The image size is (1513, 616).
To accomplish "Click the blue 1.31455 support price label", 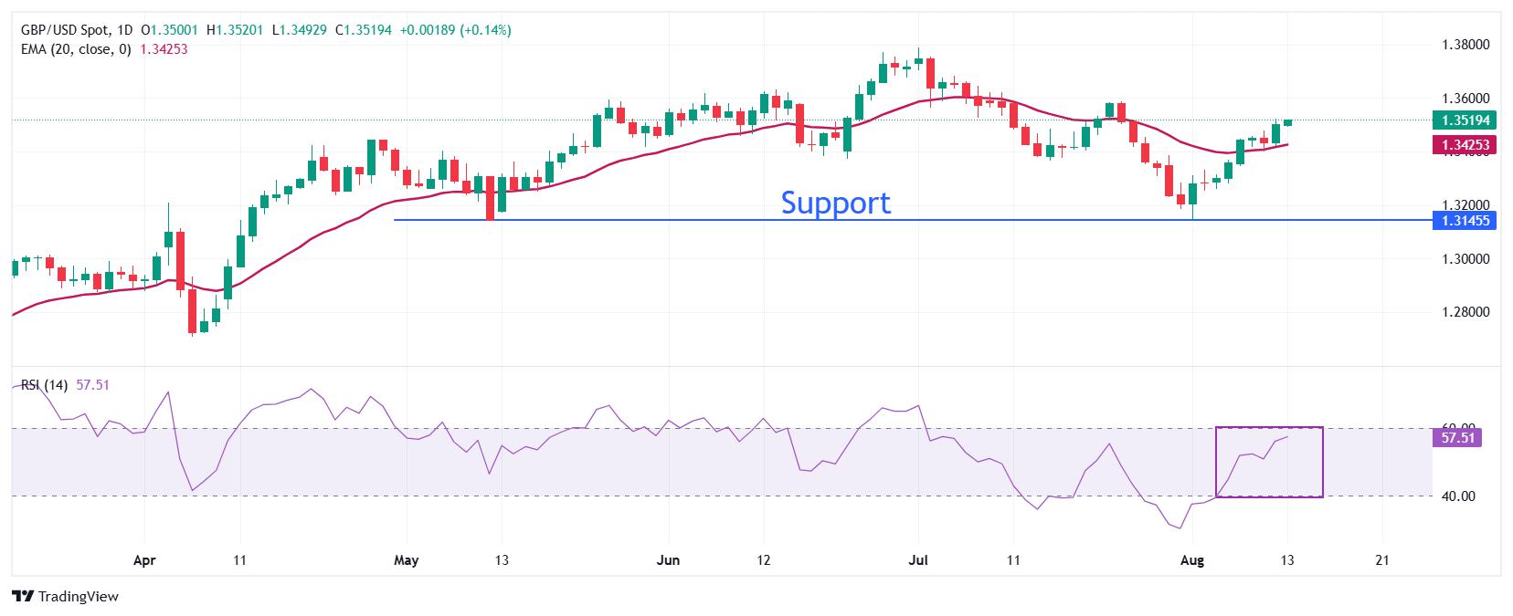I will [1465, 220].
